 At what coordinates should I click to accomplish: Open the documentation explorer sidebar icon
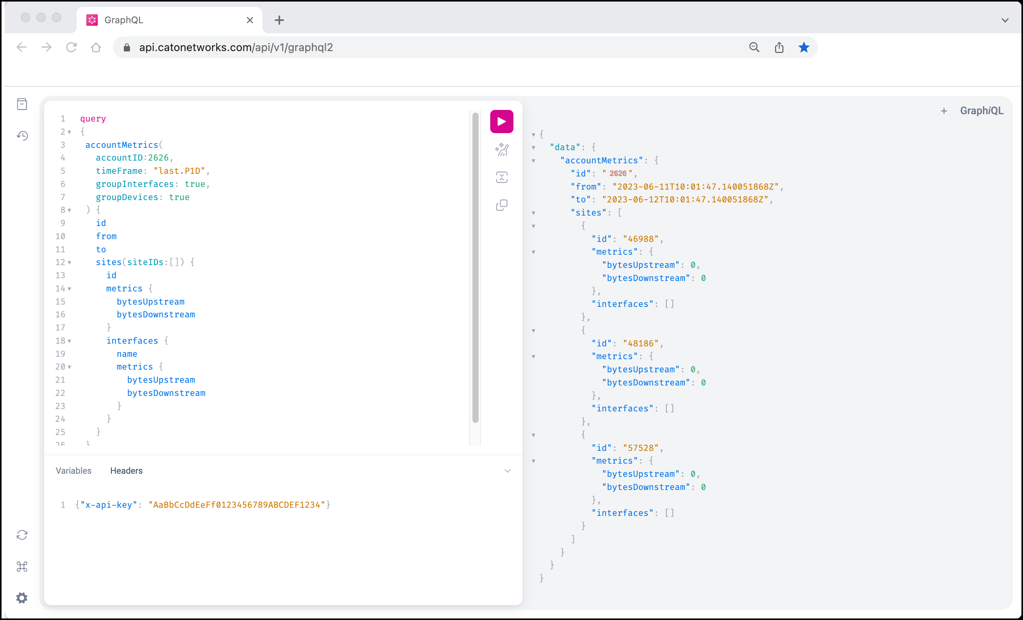(22, 104)
